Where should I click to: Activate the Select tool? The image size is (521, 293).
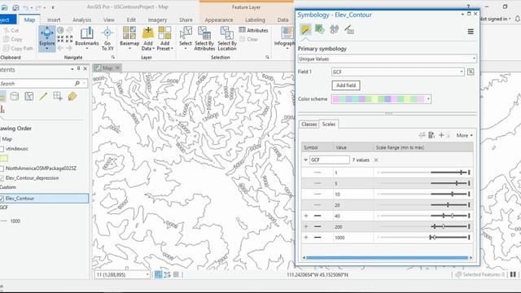point(186,38)
